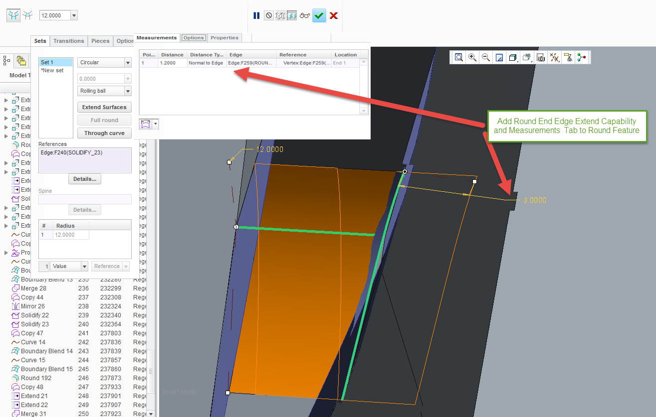Image resolution: width=656 pixels, height=417 pixels.
Task: Select Edge:F240(SOLIDIFY_23) reference
Action: [71, 152]
